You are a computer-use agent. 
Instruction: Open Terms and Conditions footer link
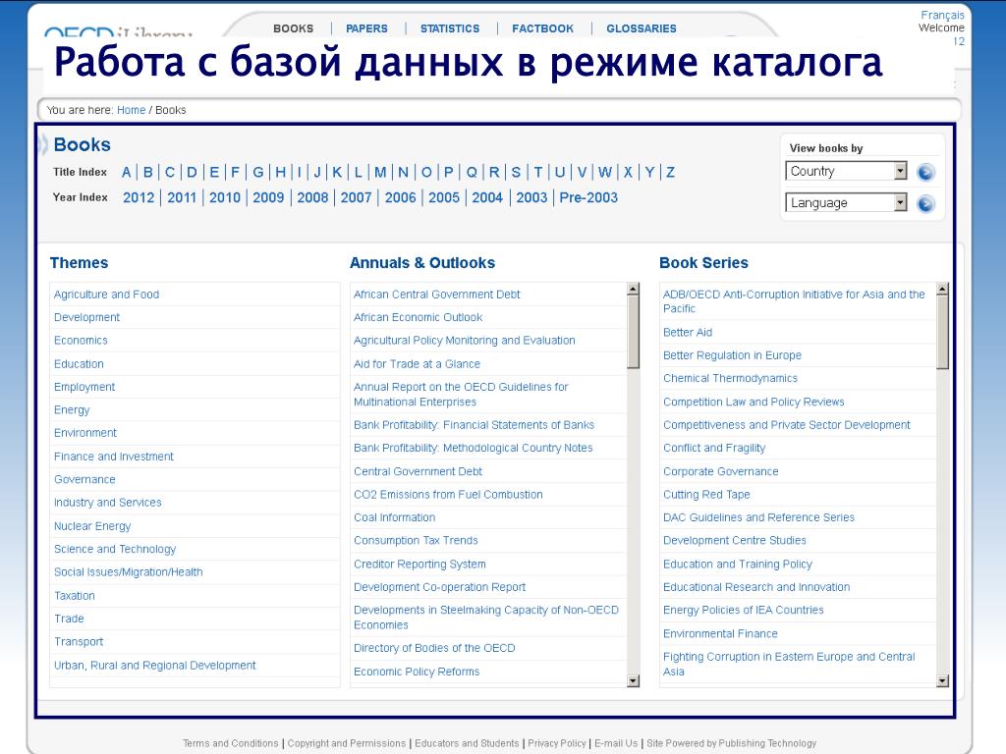click(230, 743)
